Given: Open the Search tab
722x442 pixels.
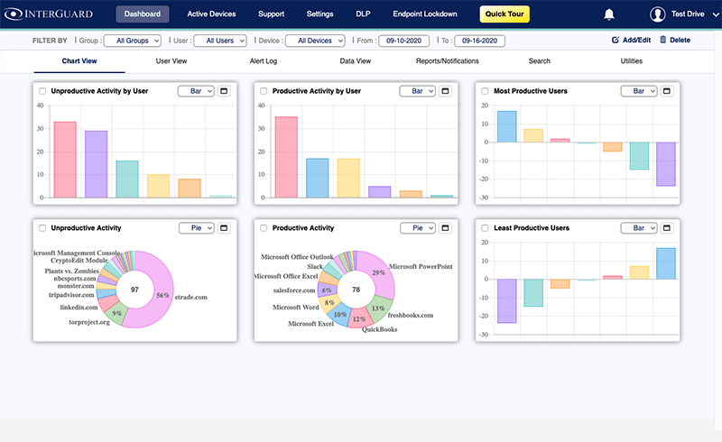Looking at the screenshot, I should pos(540,60).
